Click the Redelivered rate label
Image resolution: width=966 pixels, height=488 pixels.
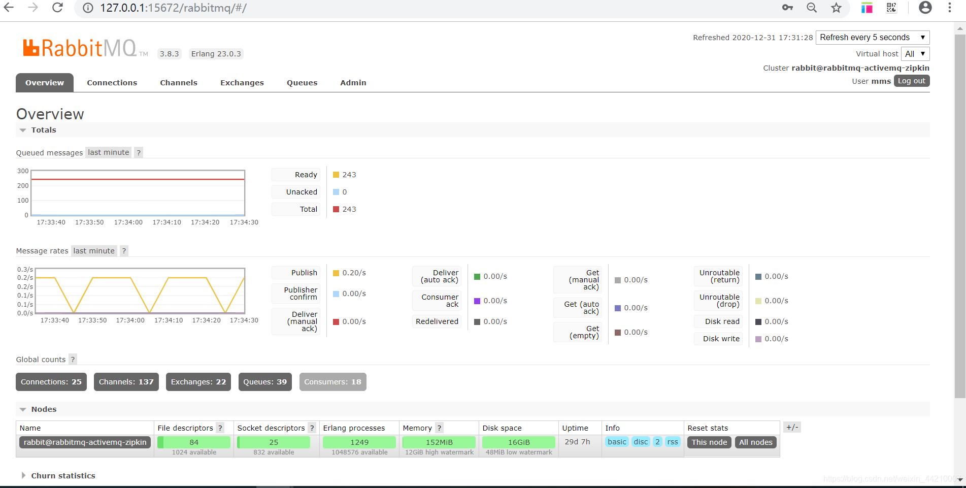tap(437, 321)
